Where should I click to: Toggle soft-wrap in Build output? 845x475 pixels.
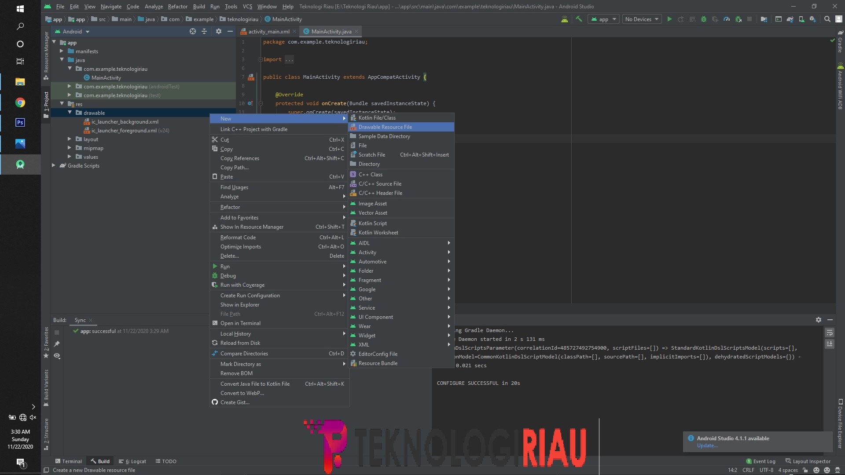pyautogui.click(x=830, y=332)
